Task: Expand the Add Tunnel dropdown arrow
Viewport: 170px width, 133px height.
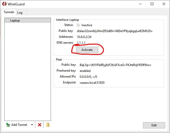Action: tap(32, 125)
